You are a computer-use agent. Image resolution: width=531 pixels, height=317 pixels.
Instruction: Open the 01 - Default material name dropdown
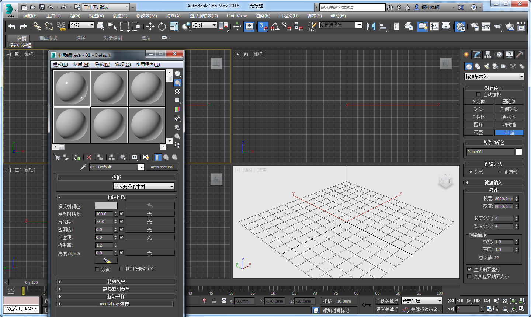[117, 167]
